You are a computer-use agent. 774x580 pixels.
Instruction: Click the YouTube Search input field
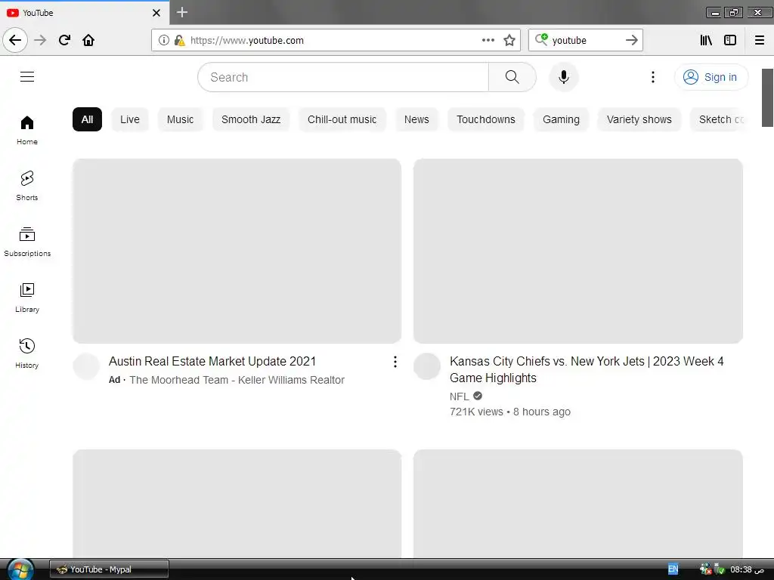point(343,77)
